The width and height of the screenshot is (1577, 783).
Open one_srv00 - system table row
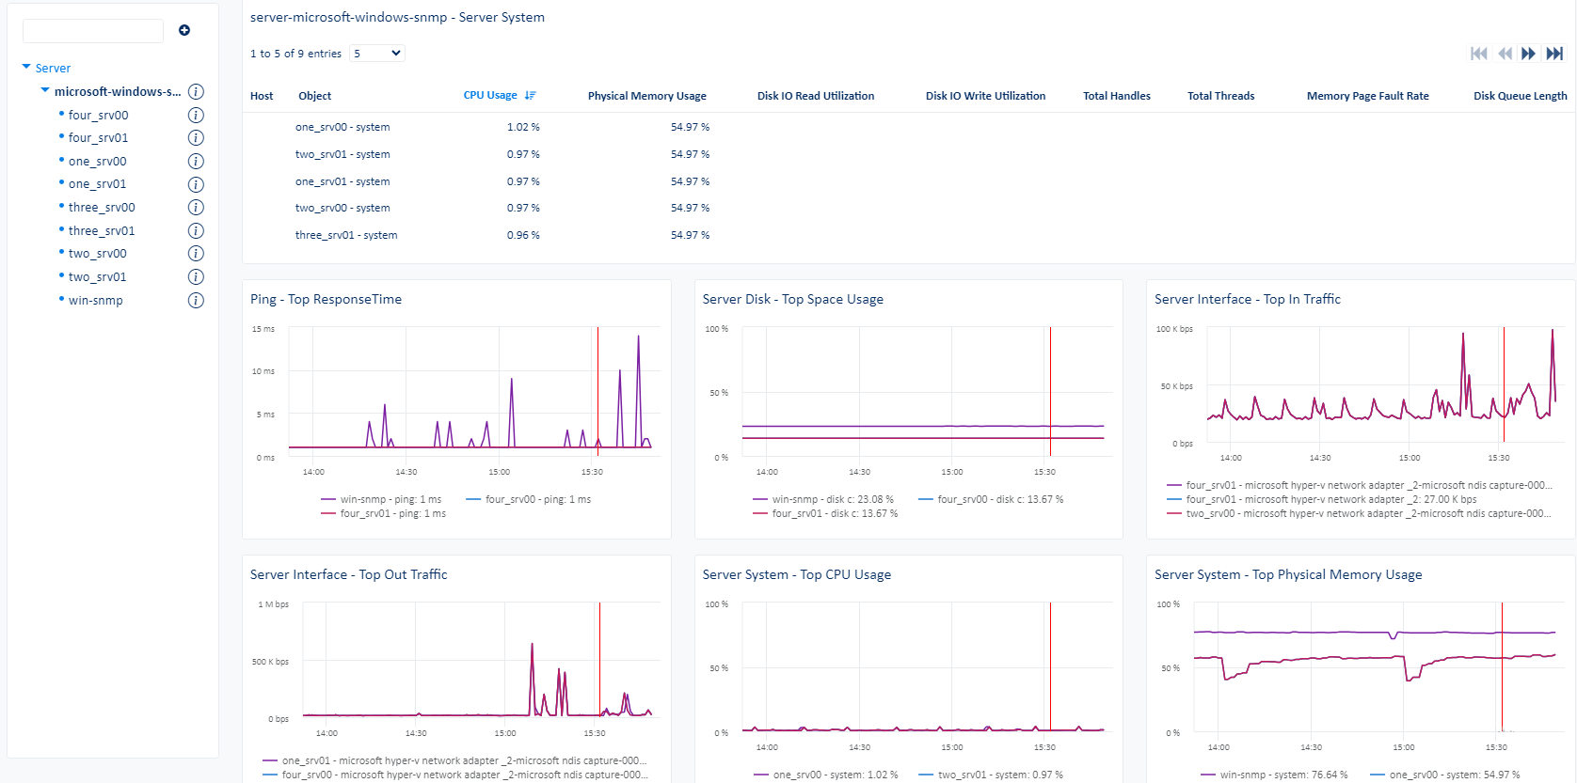(x=342, y=127)
